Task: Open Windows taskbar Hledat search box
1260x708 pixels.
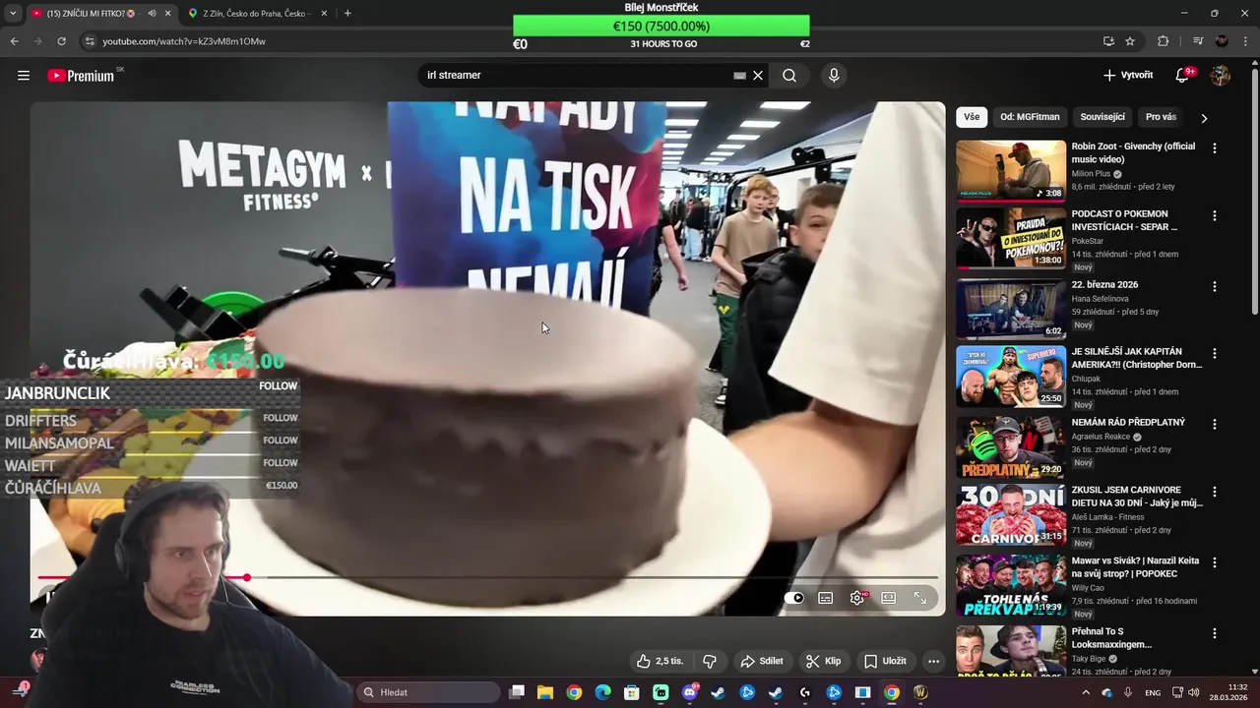Action: click(427, 692)
